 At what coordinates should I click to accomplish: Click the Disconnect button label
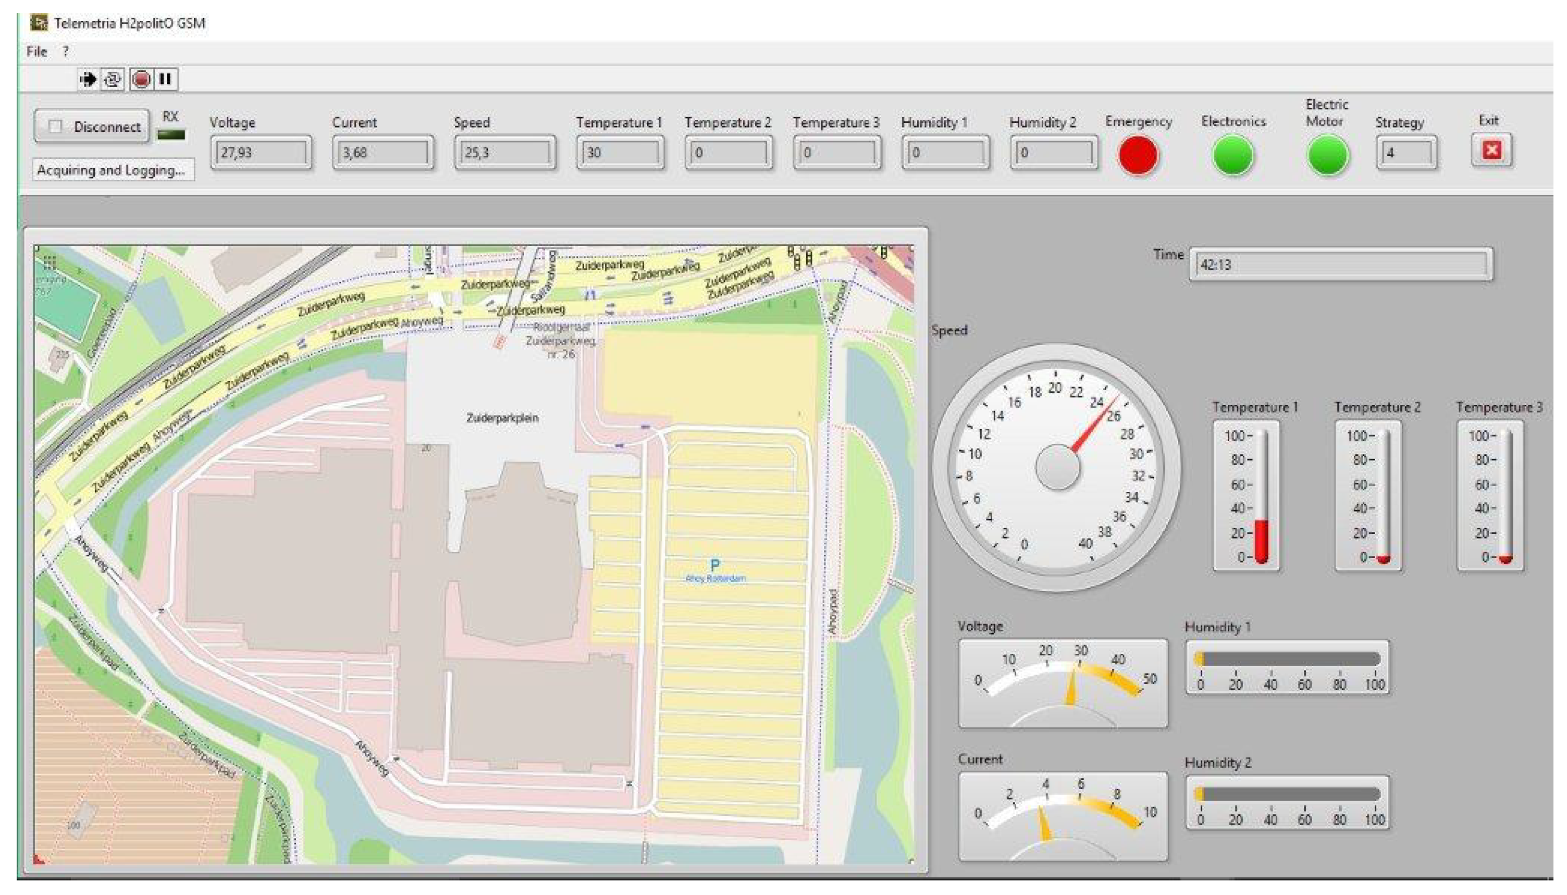coord(107,127)
